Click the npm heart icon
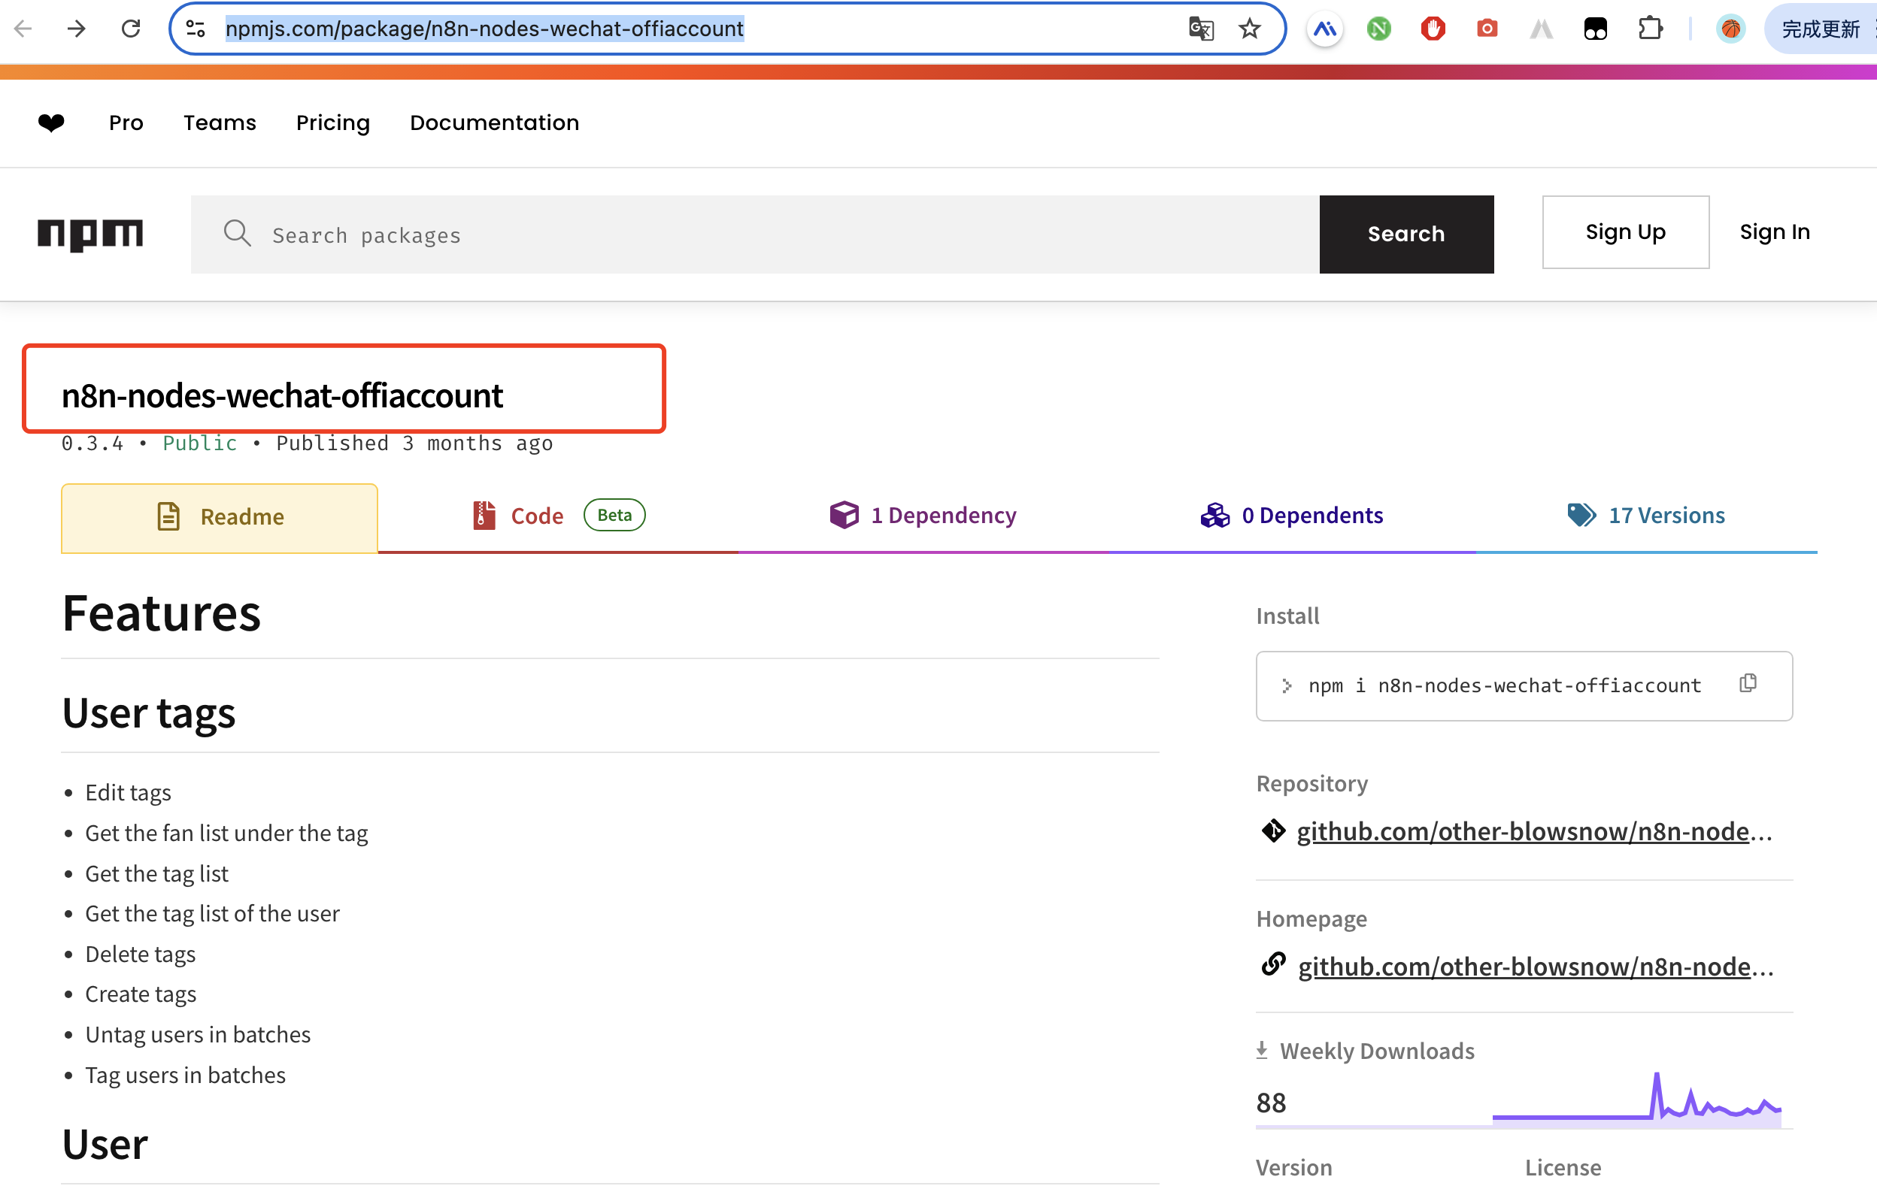This screenshot has height=1192, width=1877. pyautogui.click(x=51, y=123)
